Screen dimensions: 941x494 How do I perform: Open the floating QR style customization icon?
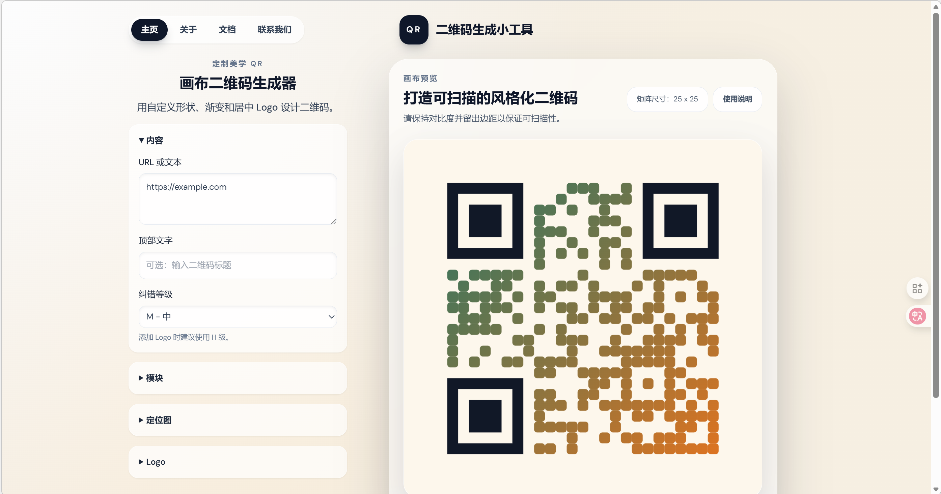(x=917, y=288)
